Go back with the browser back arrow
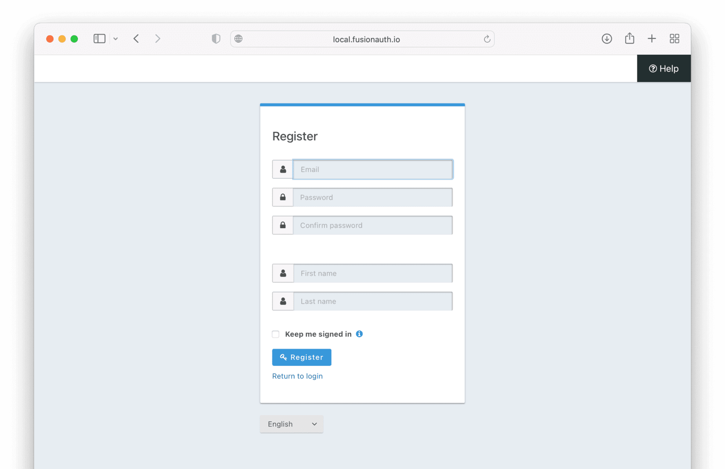725x469 pixels. (x=136, y=39)
